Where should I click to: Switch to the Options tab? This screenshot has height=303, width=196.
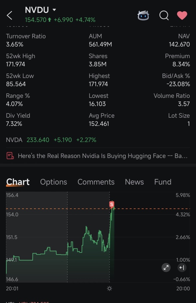tap(54, 182)
